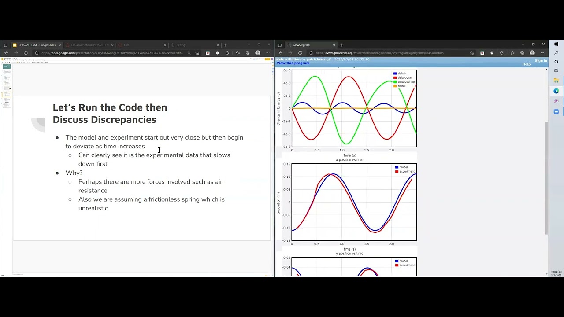Open Favorites list in Slides browser window

point(238,53)
